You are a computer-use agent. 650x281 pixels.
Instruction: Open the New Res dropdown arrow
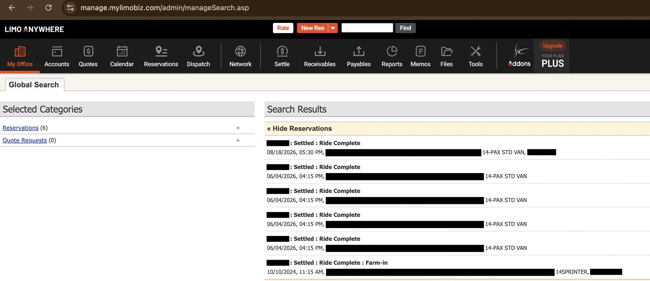(333, 28)
